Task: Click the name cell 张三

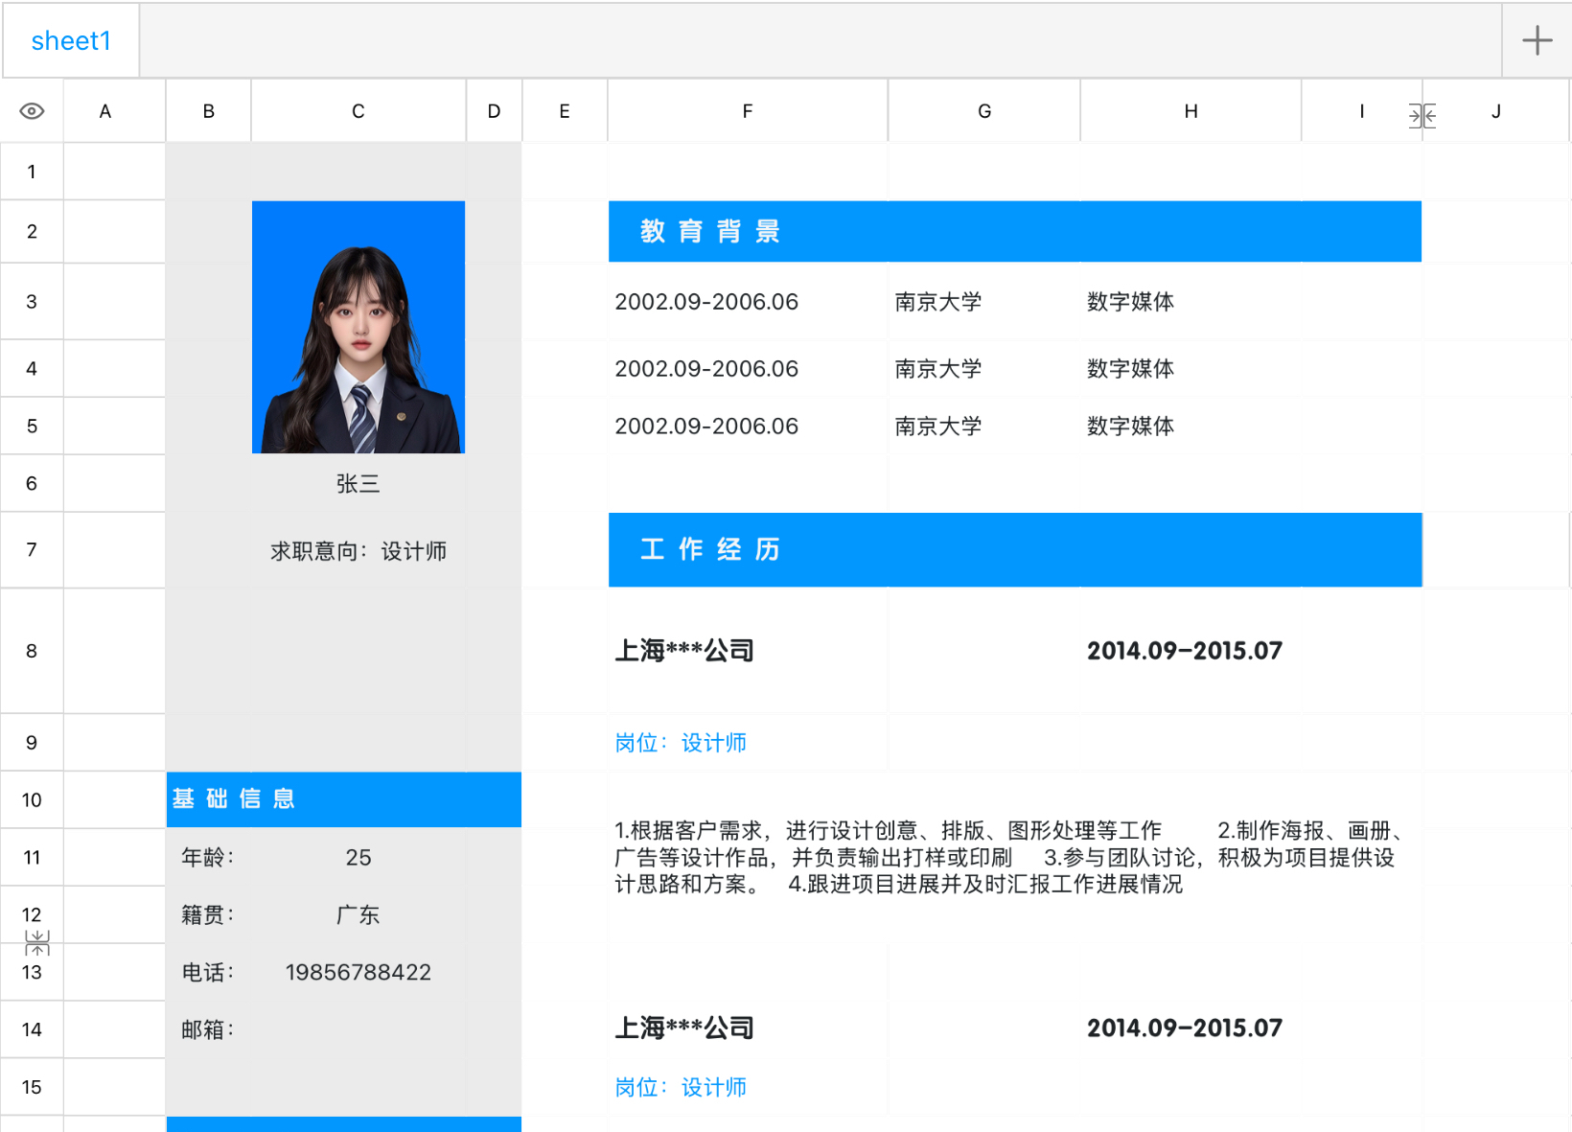Action: click(358, 484)
